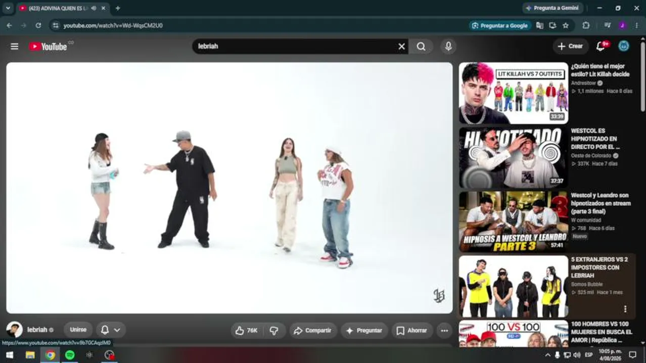Image resolution: width=646 pixels, height=363 pixels.
Task: Open the Crear button
Action: [x=570, y=46]
